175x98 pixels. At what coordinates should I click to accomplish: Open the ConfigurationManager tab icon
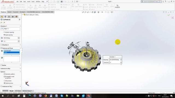pos(9,17)
